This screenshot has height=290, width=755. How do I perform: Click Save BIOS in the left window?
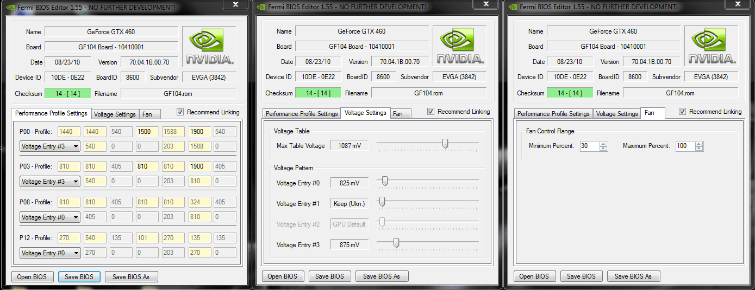79,276
